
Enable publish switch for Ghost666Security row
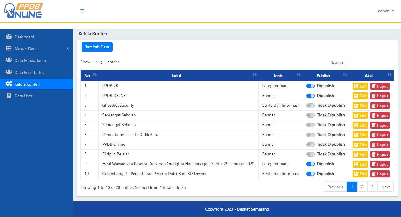(x=310, y=106)
